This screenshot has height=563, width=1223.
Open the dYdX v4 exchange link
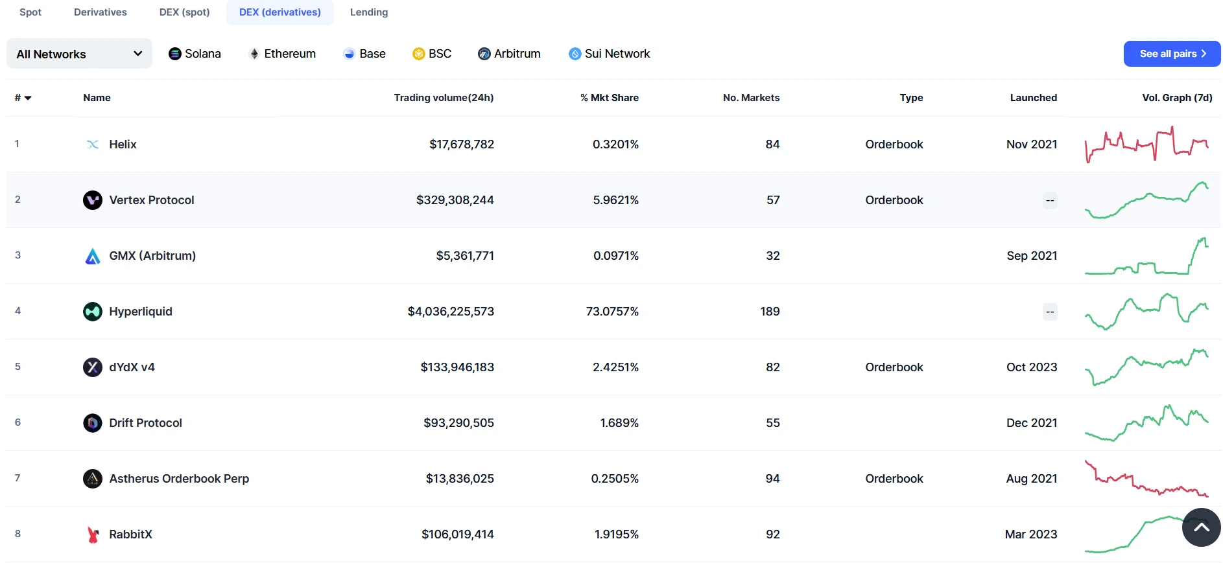coord(132,367)
